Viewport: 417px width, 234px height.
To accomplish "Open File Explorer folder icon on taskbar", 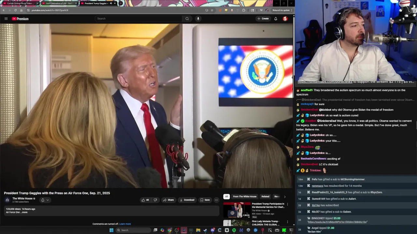I will point(198,230).
